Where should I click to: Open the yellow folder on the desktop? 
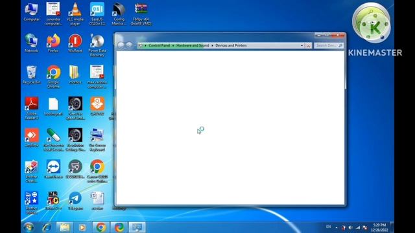(75, 75)
